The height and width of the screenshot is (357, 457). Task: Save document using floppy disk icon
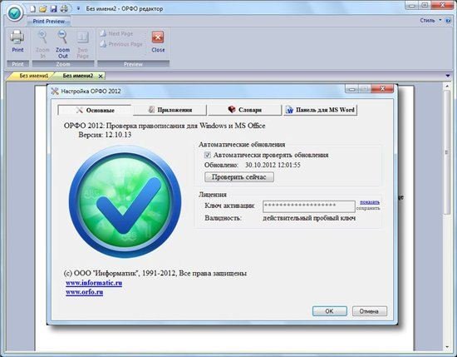[x=53, y=9]
